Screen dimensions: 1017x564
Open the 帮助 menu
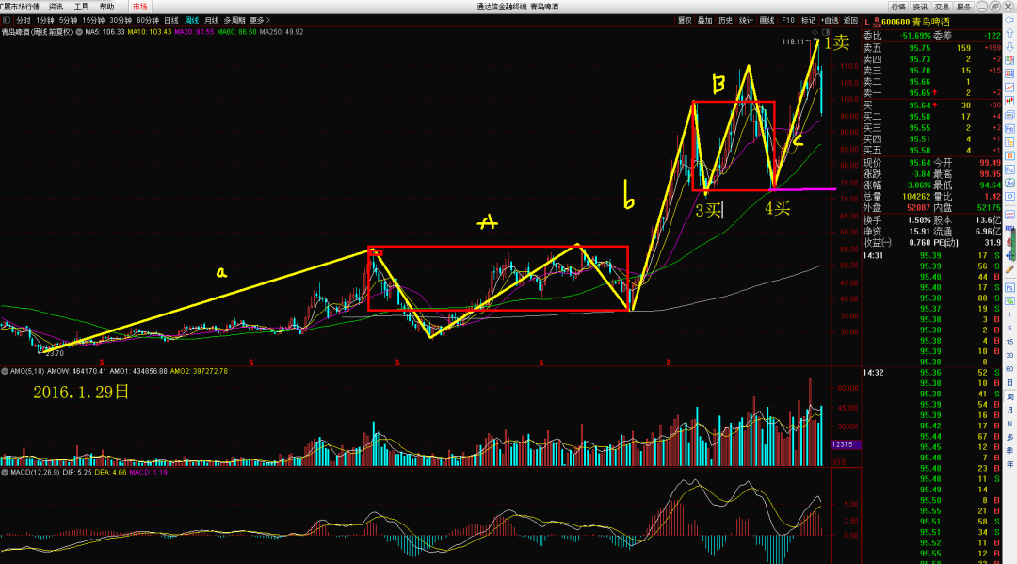click(x=107, y=7)
